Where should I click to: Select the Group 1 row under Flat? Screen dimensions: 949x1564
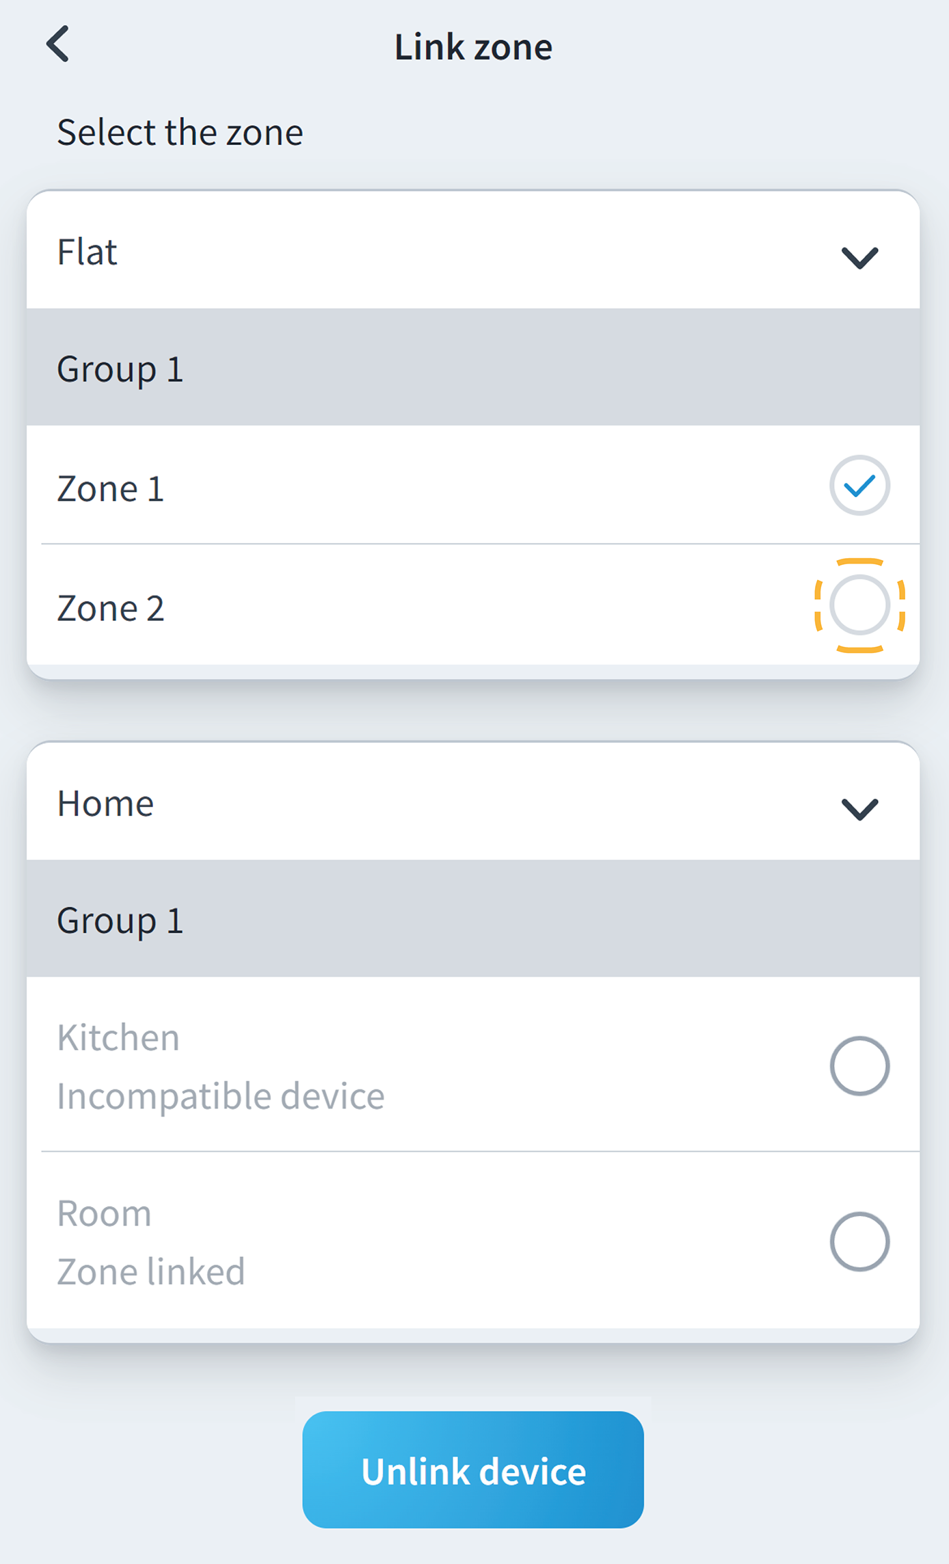coord(120,369)
